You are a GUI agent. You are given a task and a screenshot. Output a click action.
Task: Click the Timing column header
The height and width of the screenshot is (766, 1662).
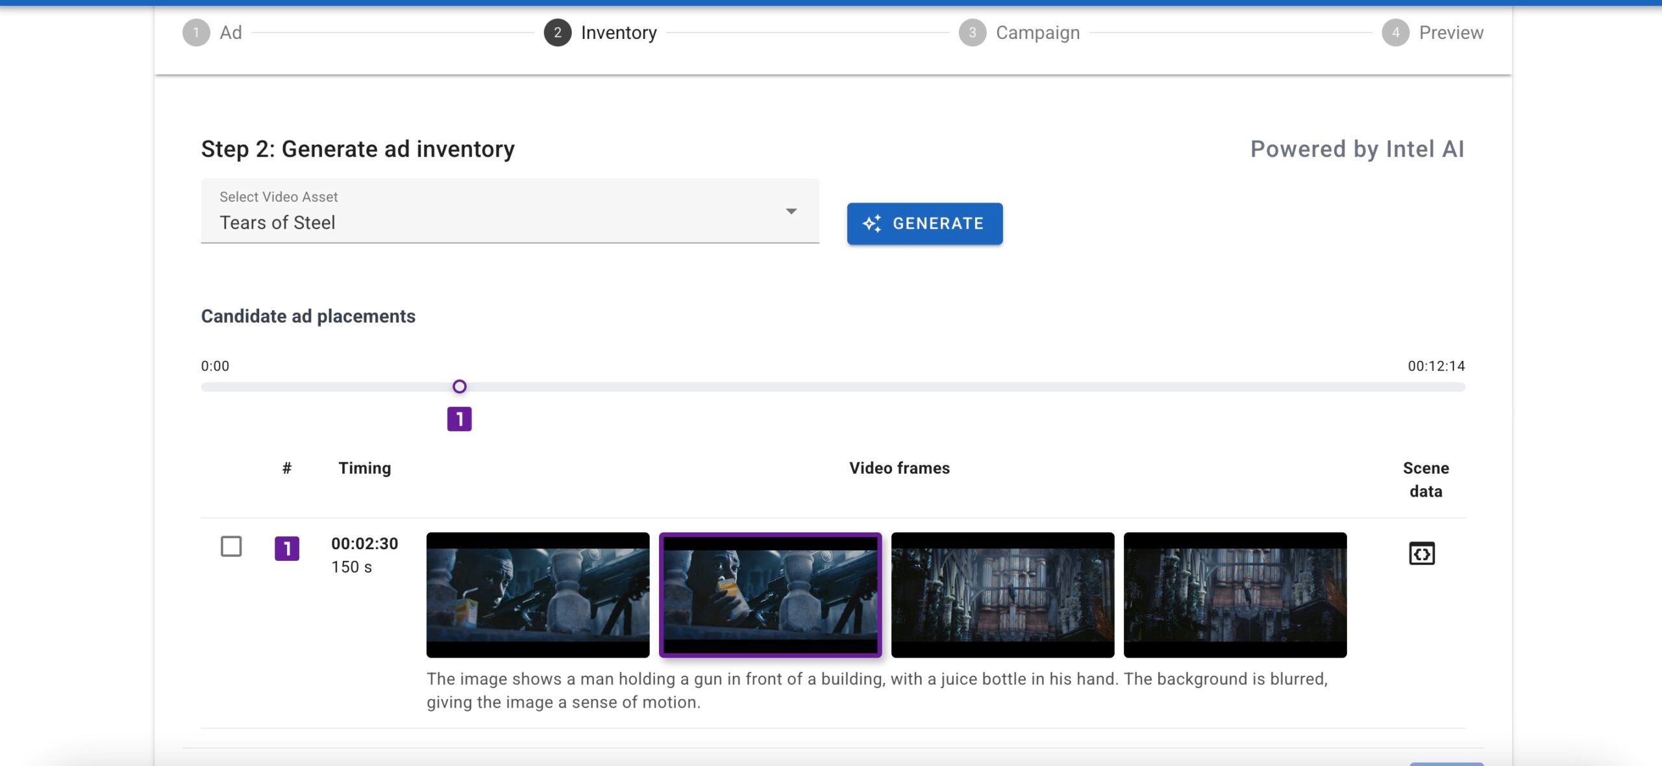point(365,468)
